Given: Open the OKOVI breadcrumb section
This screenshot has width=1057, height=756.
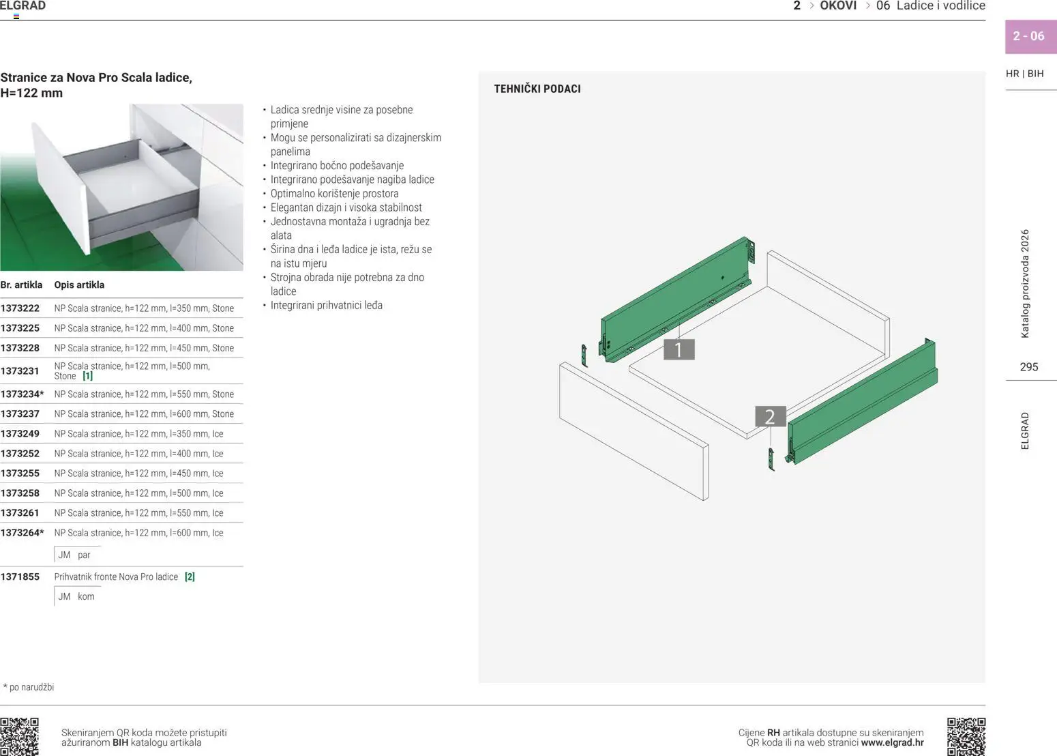Looking at the screenshot, I should tap(838, 5).
